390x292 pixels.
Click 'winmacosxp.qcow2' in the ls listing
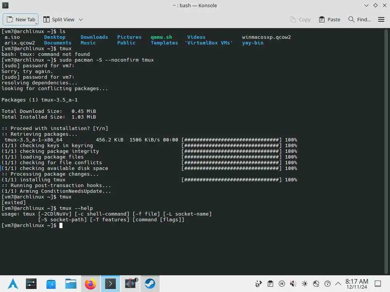tap(266, 37)
